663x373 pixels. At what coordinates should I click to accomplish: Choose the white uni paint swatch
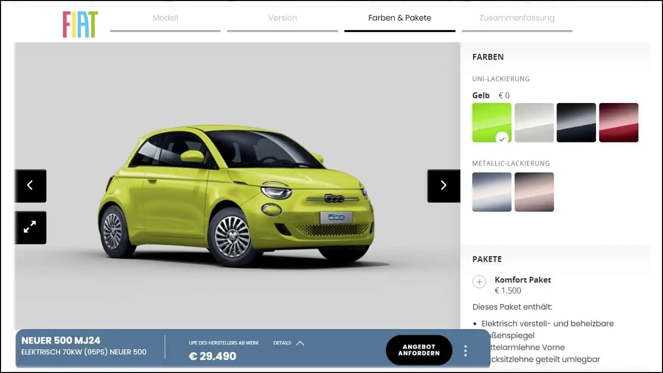[x=534, y=122]
